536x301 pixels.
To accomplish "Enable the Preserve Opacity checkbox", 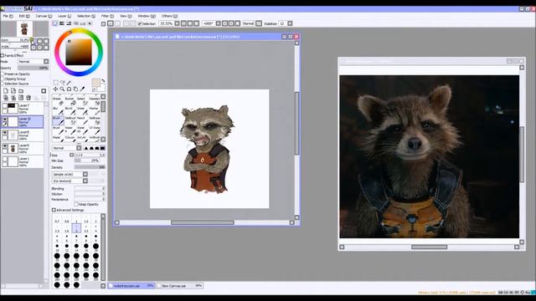I will point(2,74).
